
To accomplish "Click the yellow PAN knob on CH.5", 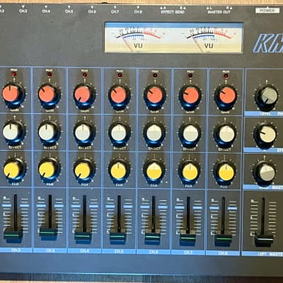I will tap(118, 171).
